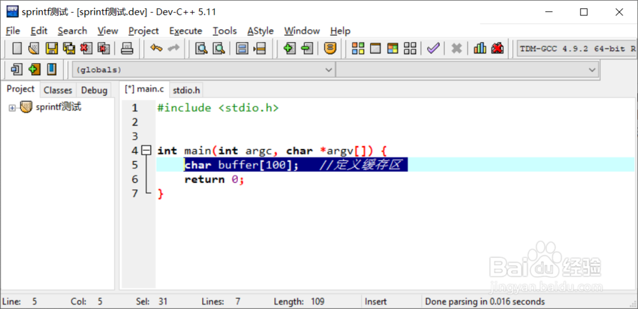638x309 pixels.
Task: Click the Run window icon
Action: coord(375,49)
